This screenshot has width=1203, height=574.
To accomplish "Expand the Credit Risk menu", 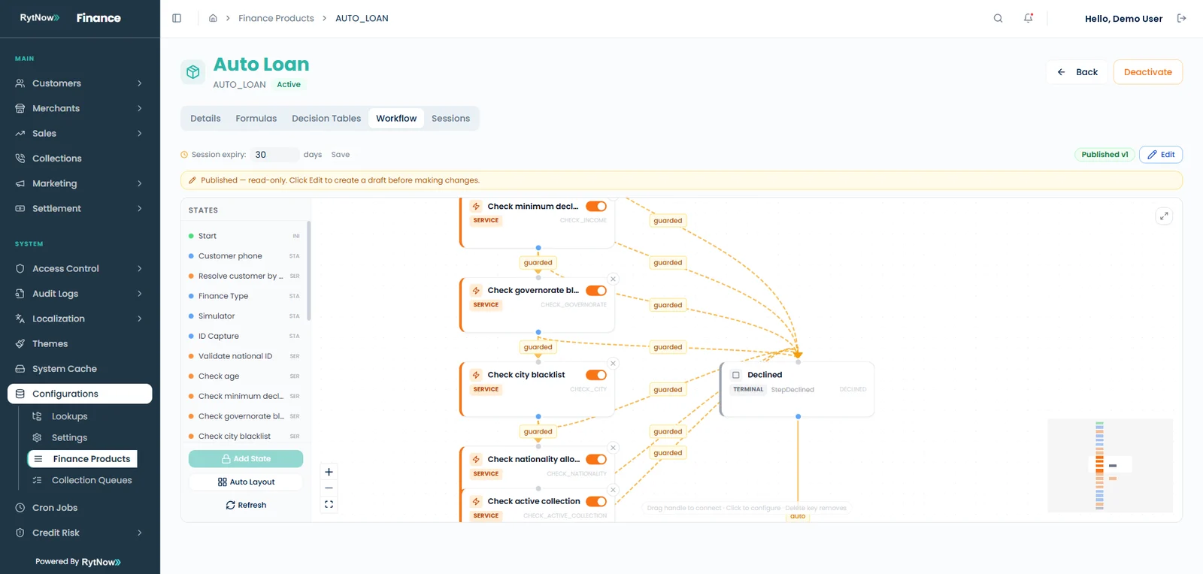I will coord(80,533).
